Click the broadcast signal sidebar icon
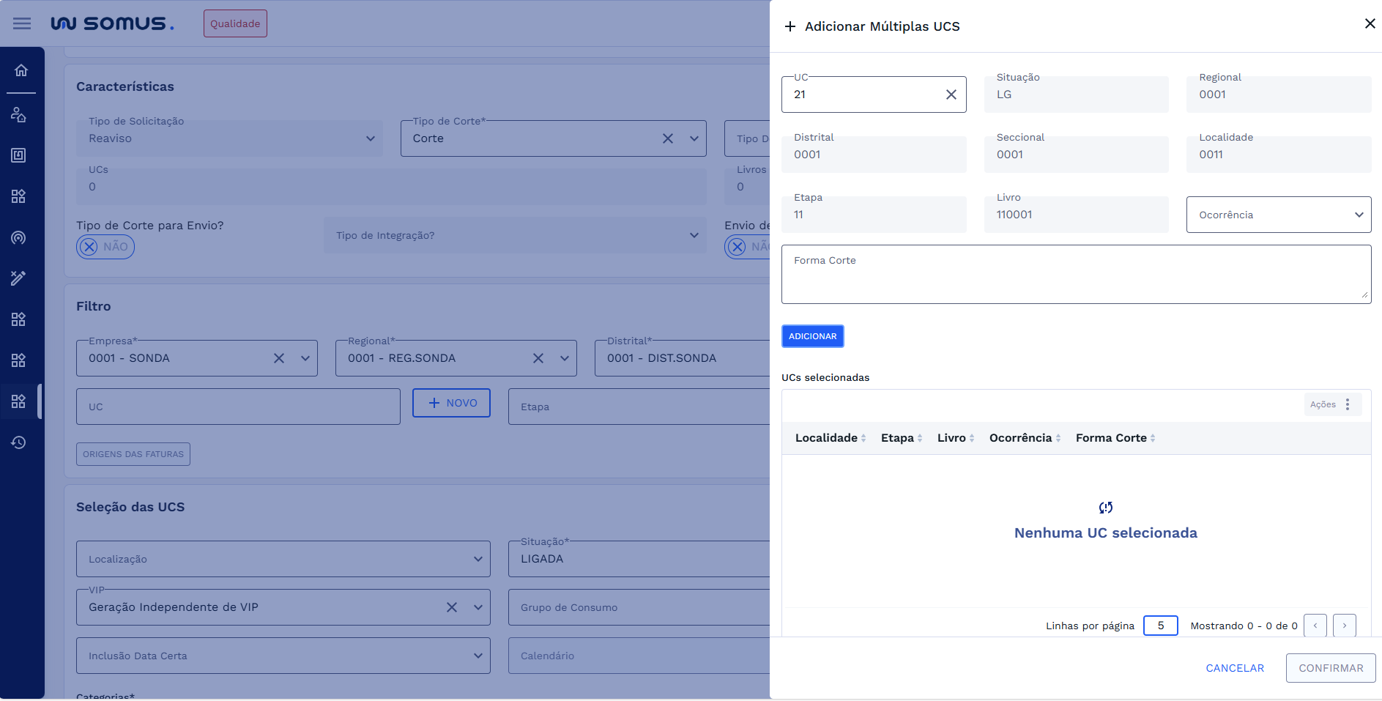The height and width of the screenshot is (701, 1382). (19, 237)
